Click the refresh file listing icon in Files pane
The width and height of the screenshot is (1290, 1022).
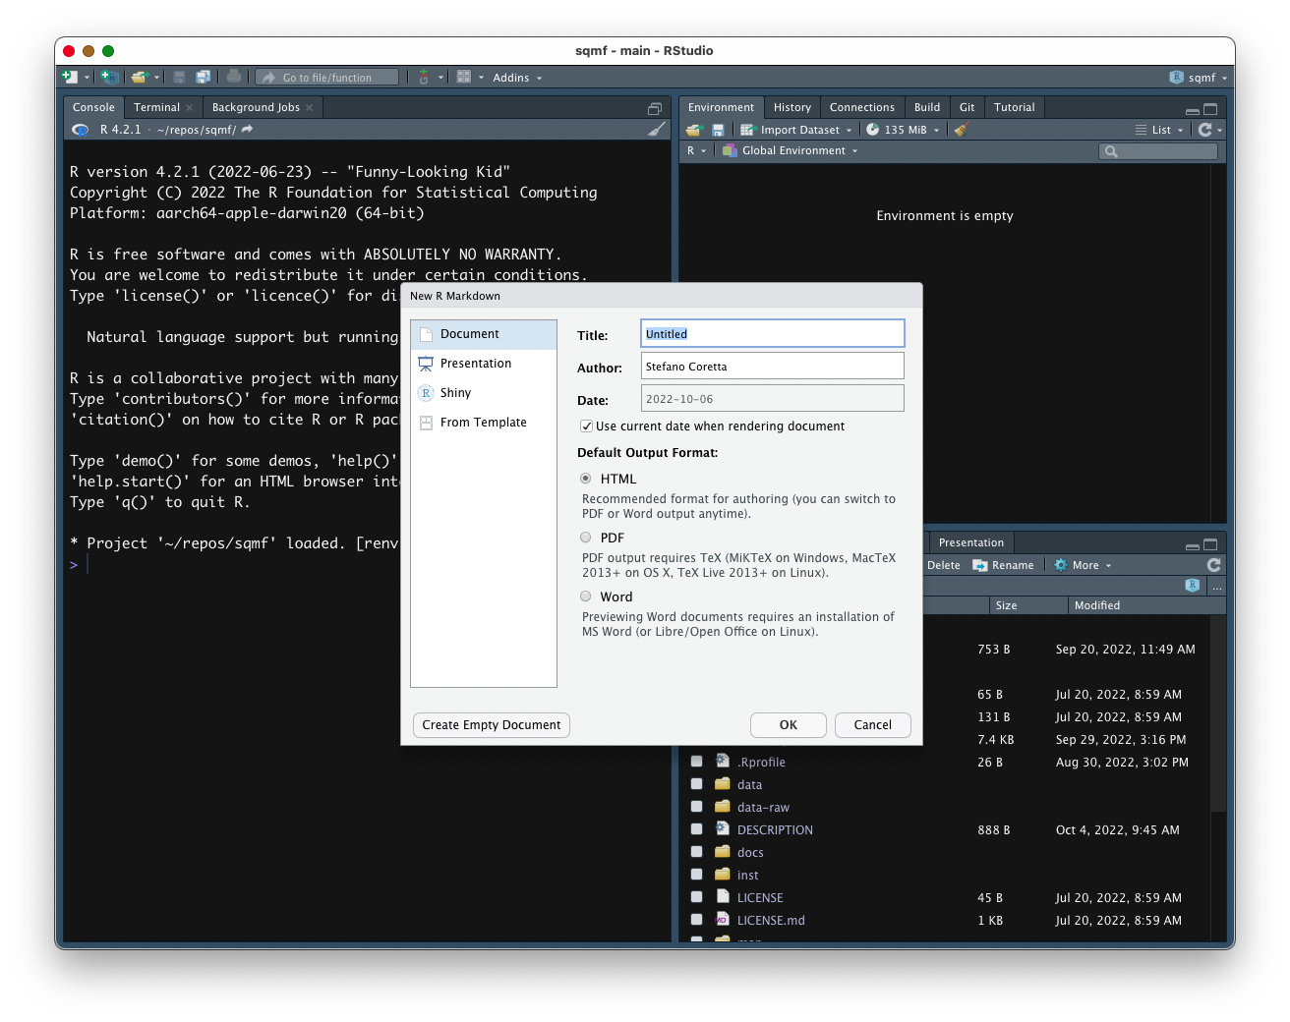point(1214,565)
